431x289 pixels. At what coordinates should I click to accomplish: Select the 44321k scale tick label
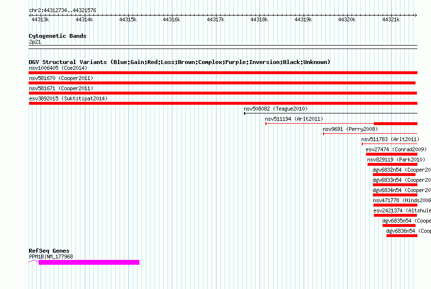391,19
